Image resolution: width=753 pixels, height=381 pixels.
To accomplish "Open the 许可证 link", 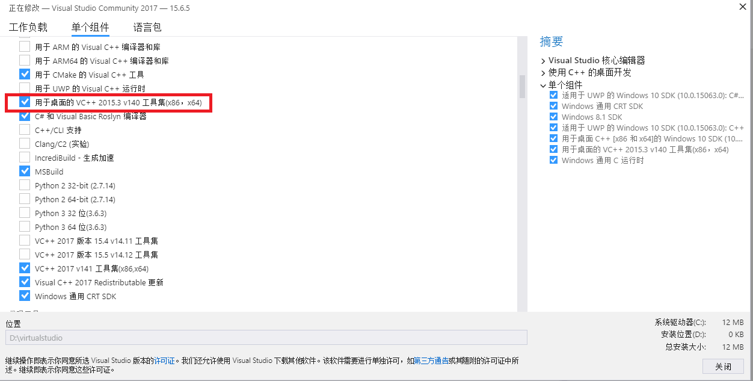I will (x=164, y=361).
